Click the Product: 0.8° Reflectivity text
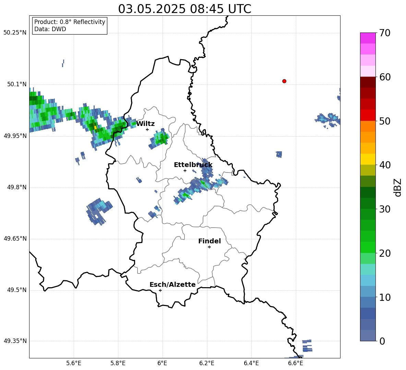Screen dimensions: 406x370 [70, 22]
